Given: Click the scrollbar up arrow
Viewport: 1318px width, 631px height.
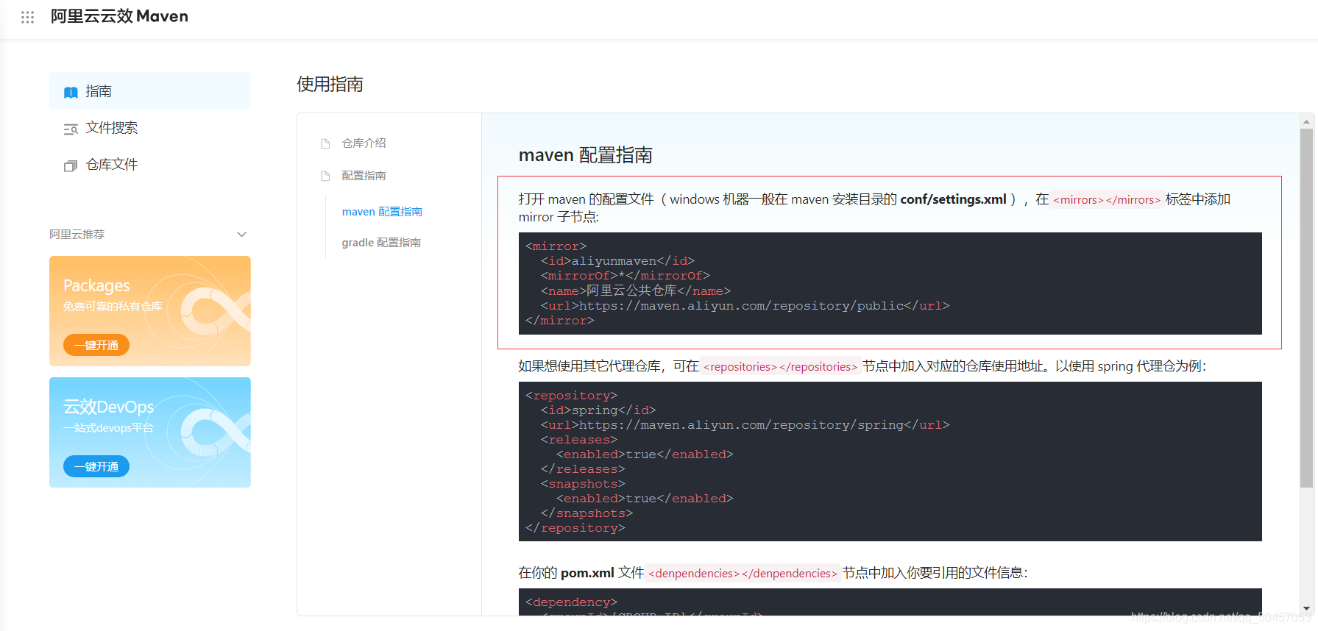Looking at the screenshot, I should tap(1306, 121).
